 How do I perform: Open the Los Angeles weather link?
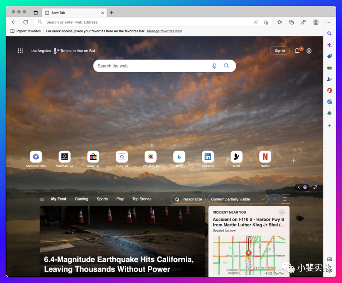(x=41, y=51)
